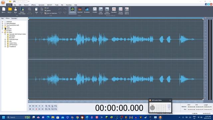
Task: Start playback with the Play button
Action: [x=30, y=106]
